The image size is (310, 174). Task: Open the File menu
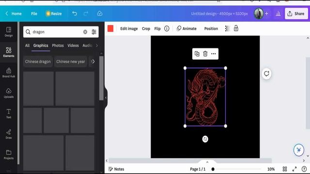34,14
